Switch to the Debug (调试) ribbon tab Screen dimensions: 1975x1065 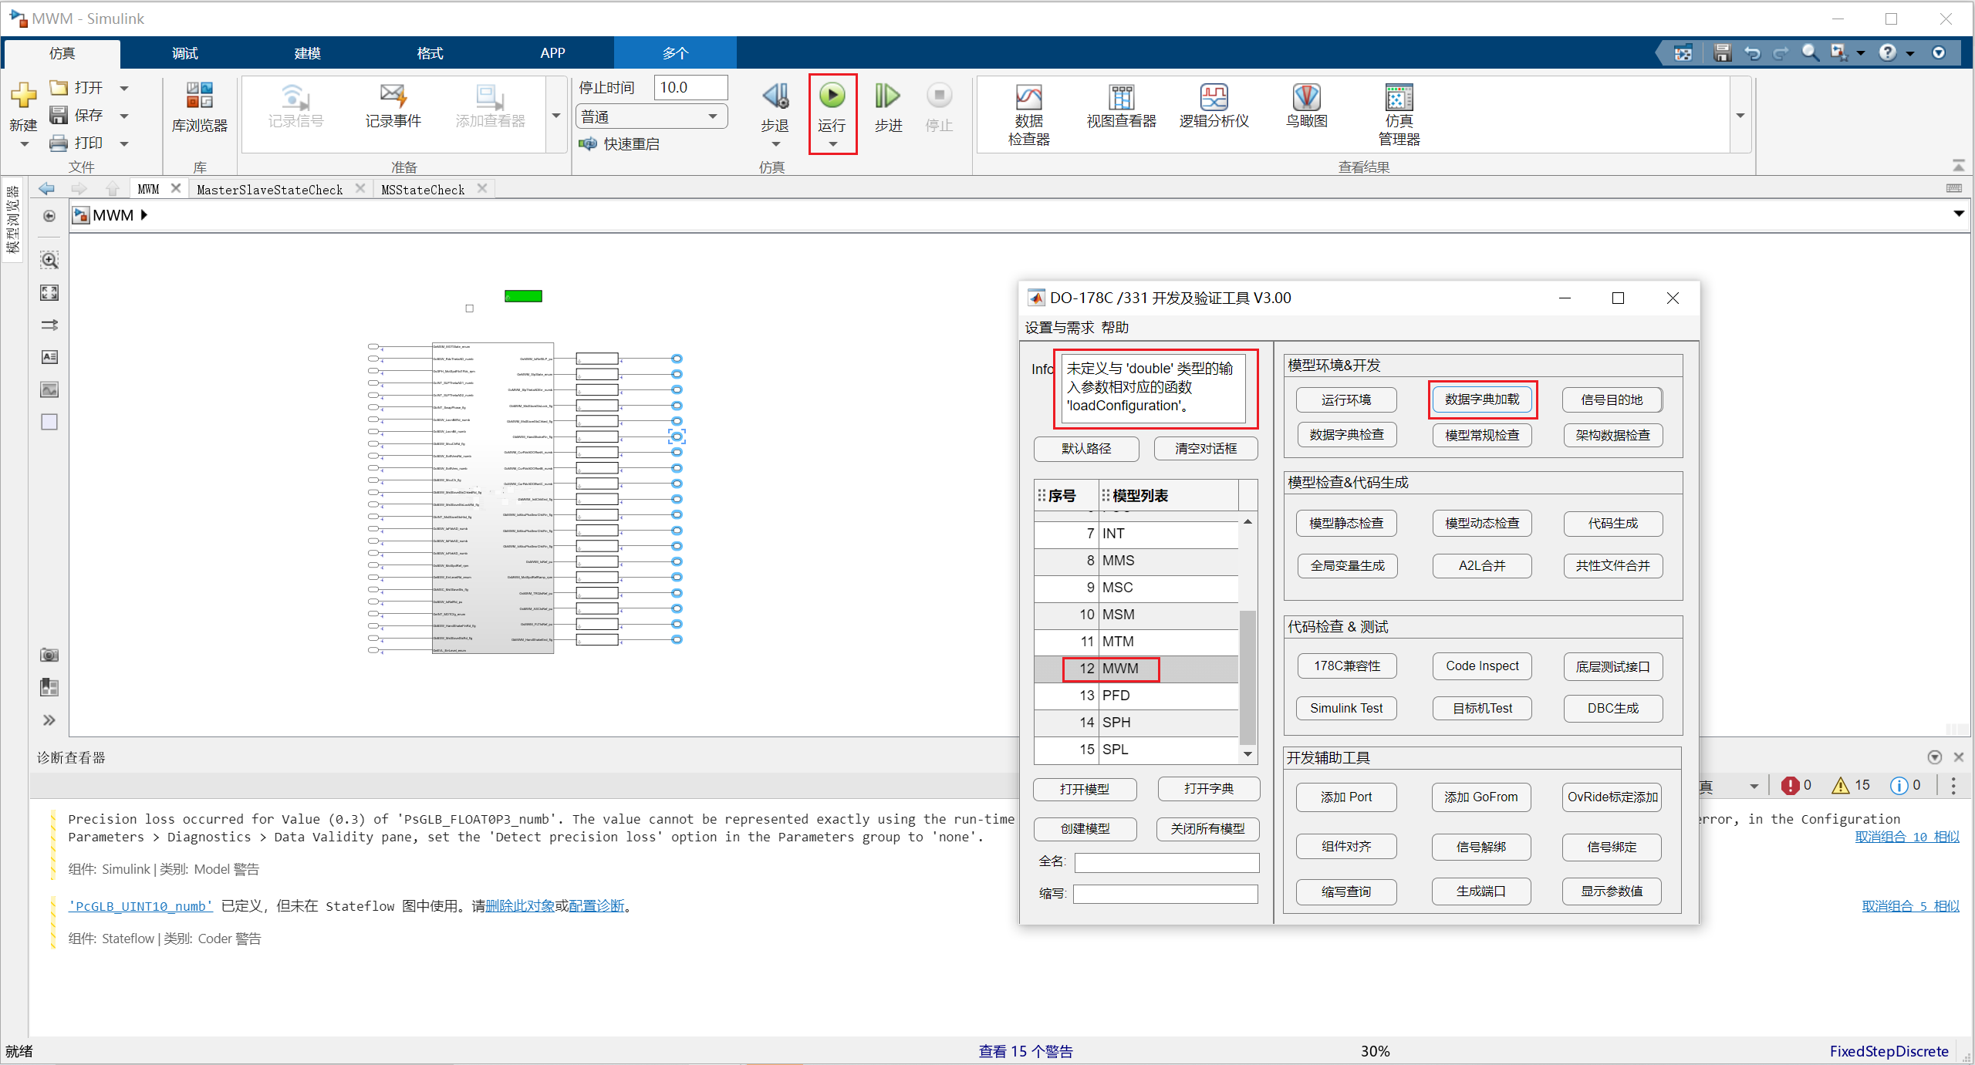pyautogui.click(x=184, y=53)
